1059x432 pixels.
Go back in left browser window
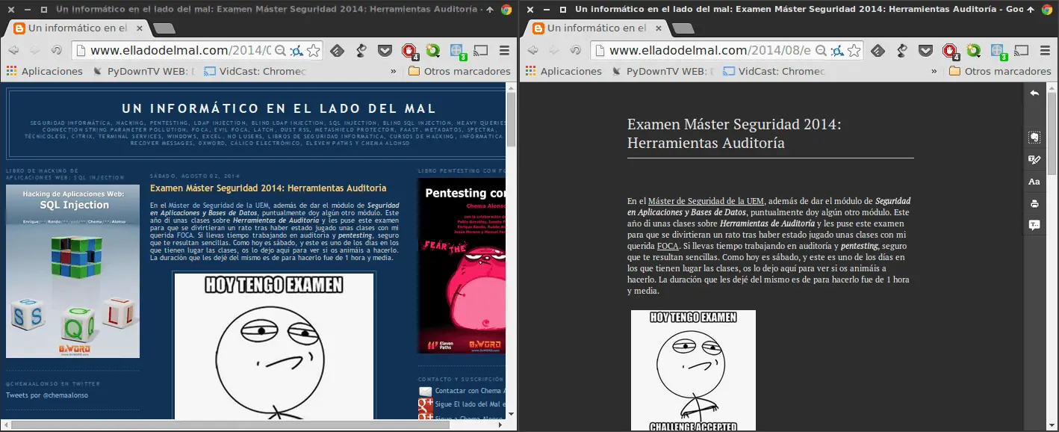tap(13, 51)
